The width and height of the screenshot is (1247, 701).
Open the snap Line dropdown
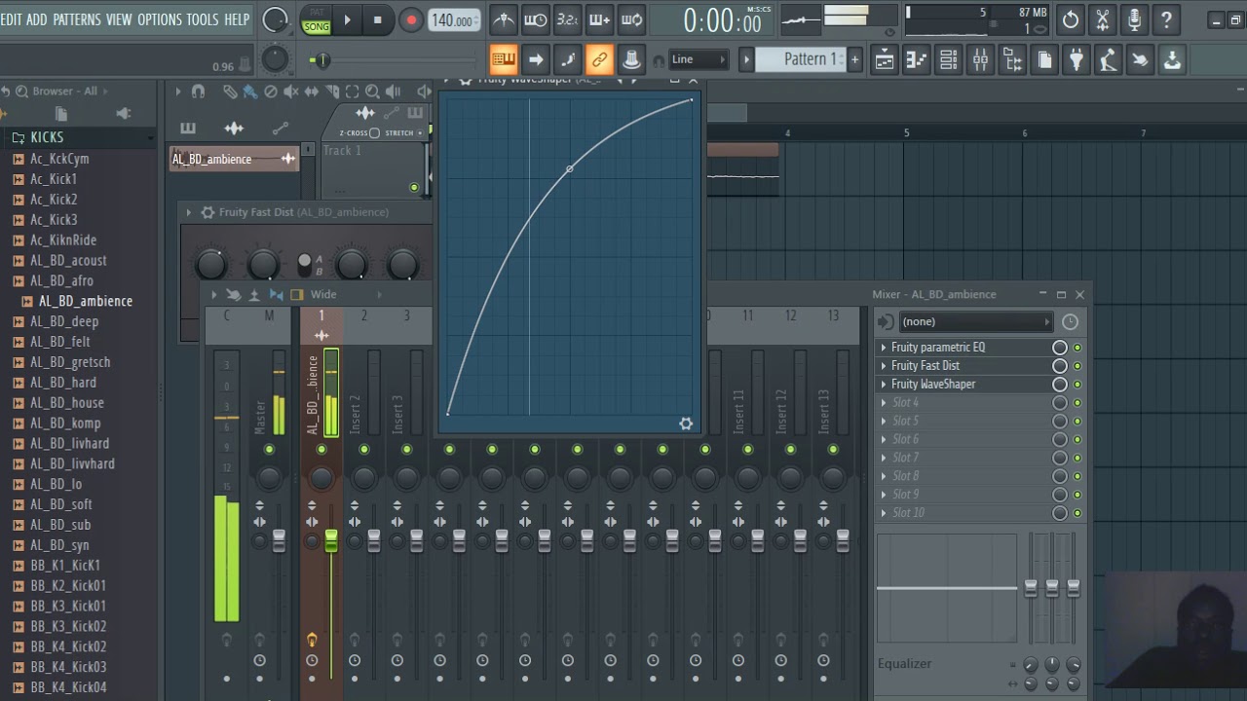(x=699, y=59)
